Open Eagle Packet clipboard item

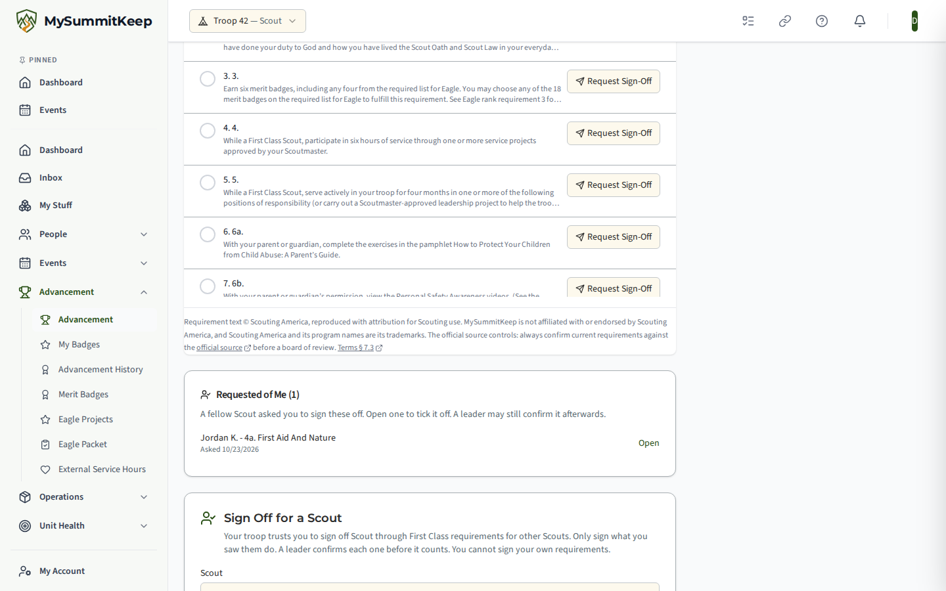pos(95,444)
